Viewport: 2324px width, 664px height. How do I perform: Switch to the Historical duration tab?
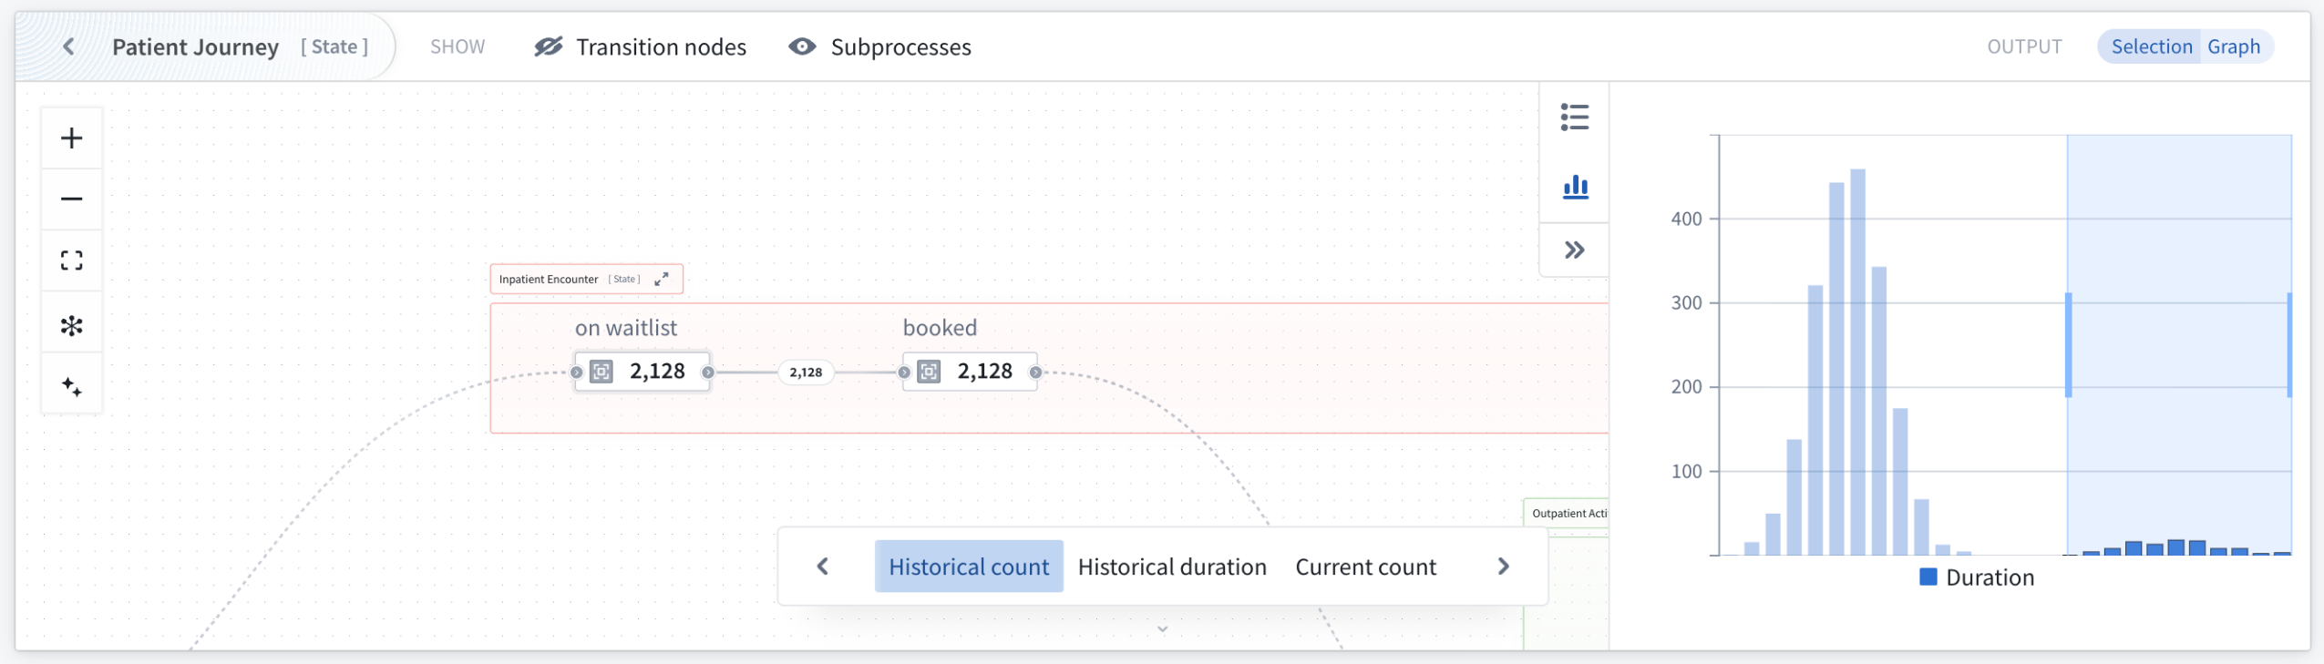pos(1173,566)
